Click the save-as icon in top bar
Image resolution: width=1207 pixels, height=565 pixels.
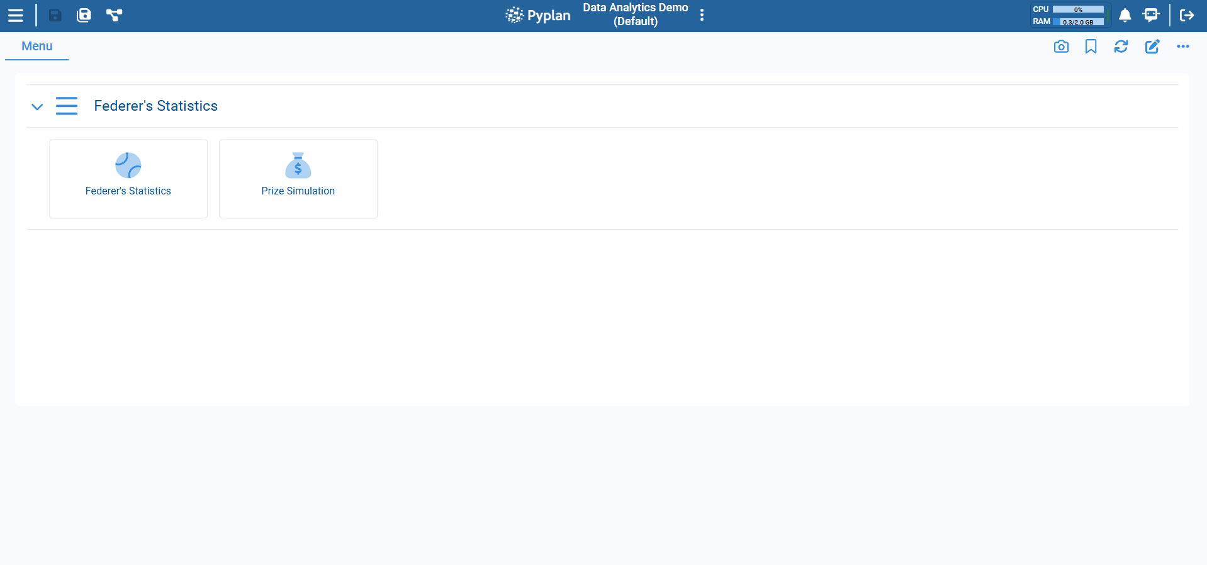tap(84, 15)
